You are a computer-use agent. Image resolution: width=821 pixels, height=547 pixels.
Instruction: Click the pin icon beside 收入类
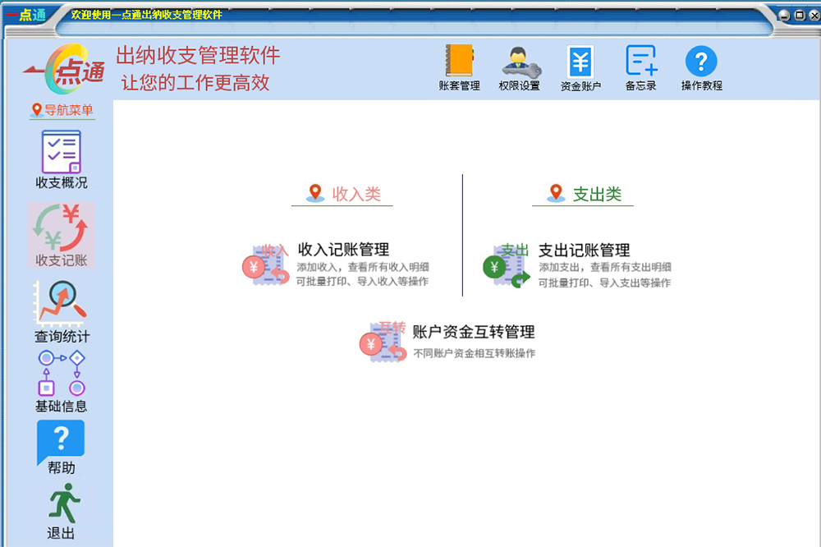315,193
